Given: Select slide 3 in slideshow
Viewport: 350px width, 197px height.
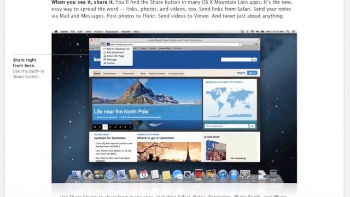Looking at the screenshot, I should [115, 127].
